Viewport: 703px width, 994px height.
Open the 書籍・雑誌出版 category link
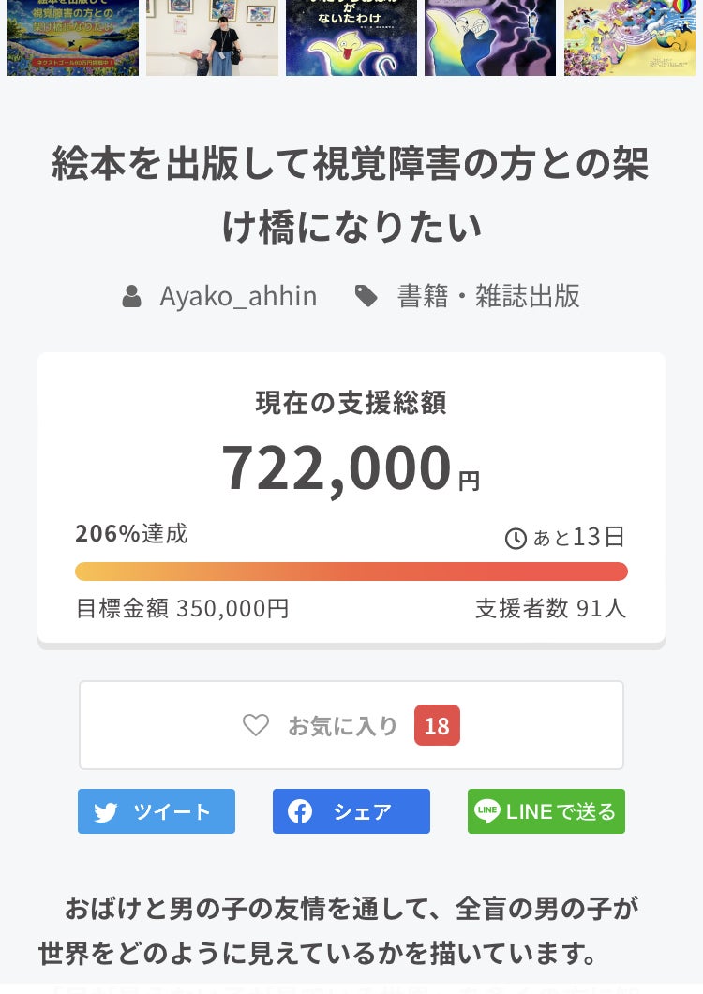[x=488, y=297]
